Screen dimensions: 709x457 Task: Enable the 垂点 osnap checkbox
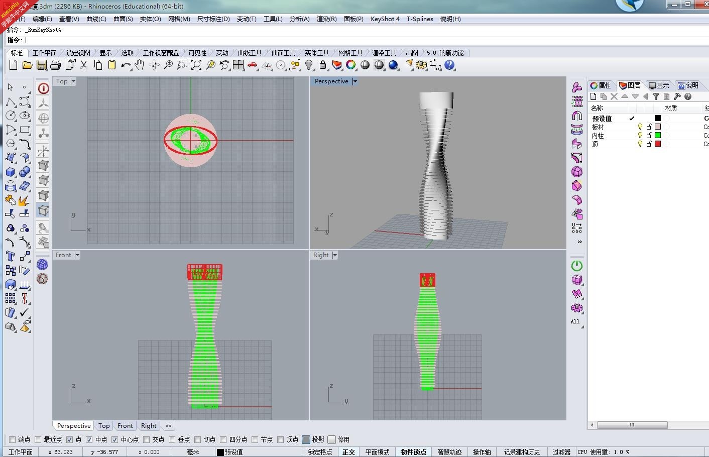[x=172, y=439]
